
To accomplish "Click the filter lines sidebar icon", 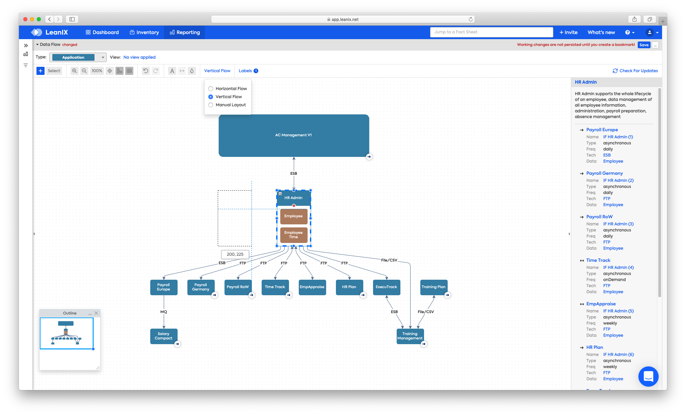I will (26, 65).
